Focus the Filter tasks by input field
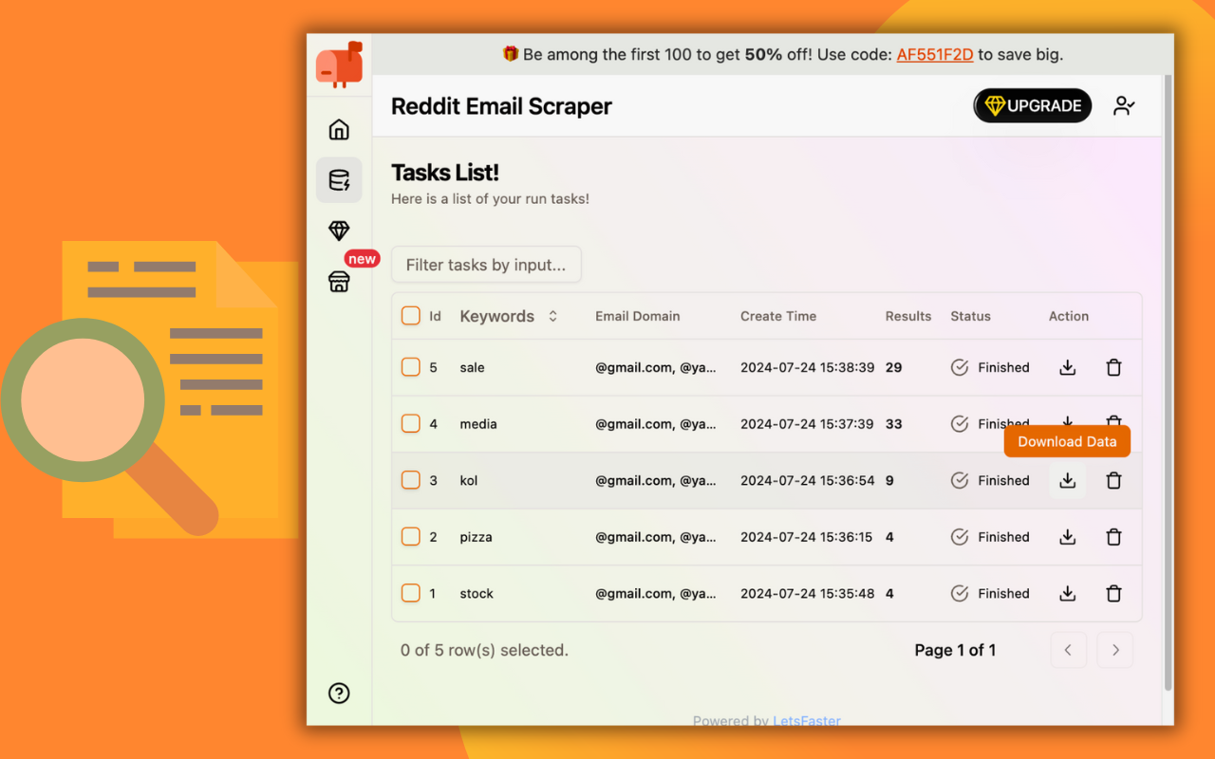Image resolution: width=1215 pixels, height=759 pixels. click(x=486, y=265)
